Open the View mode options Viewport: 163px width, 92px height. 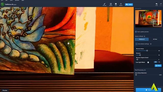116,4
